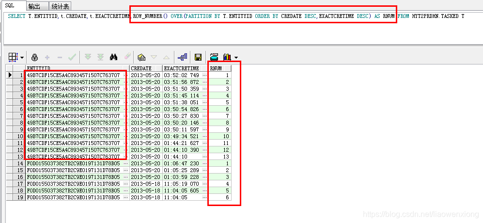The height and width of the screenshot is (223, 483).
Task: Click the ROW_NUMBER keyword in the SQL statement
Action: click(x=147, y=16)
